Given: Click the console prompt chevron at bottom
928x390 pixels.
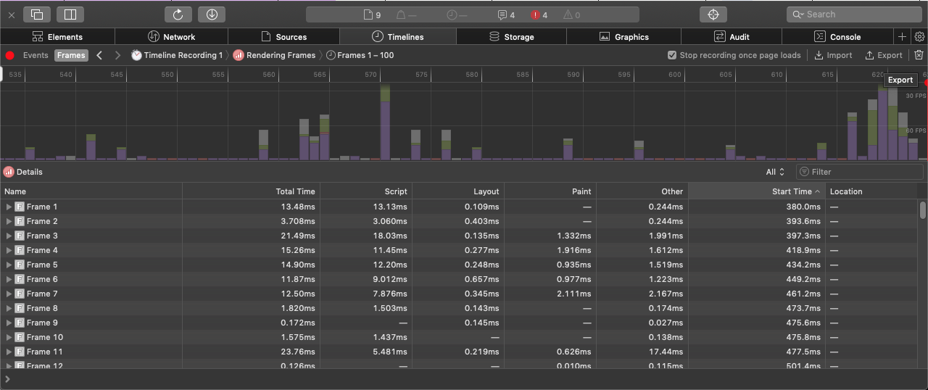Looking at the screenshot, I should click(7, 379).
